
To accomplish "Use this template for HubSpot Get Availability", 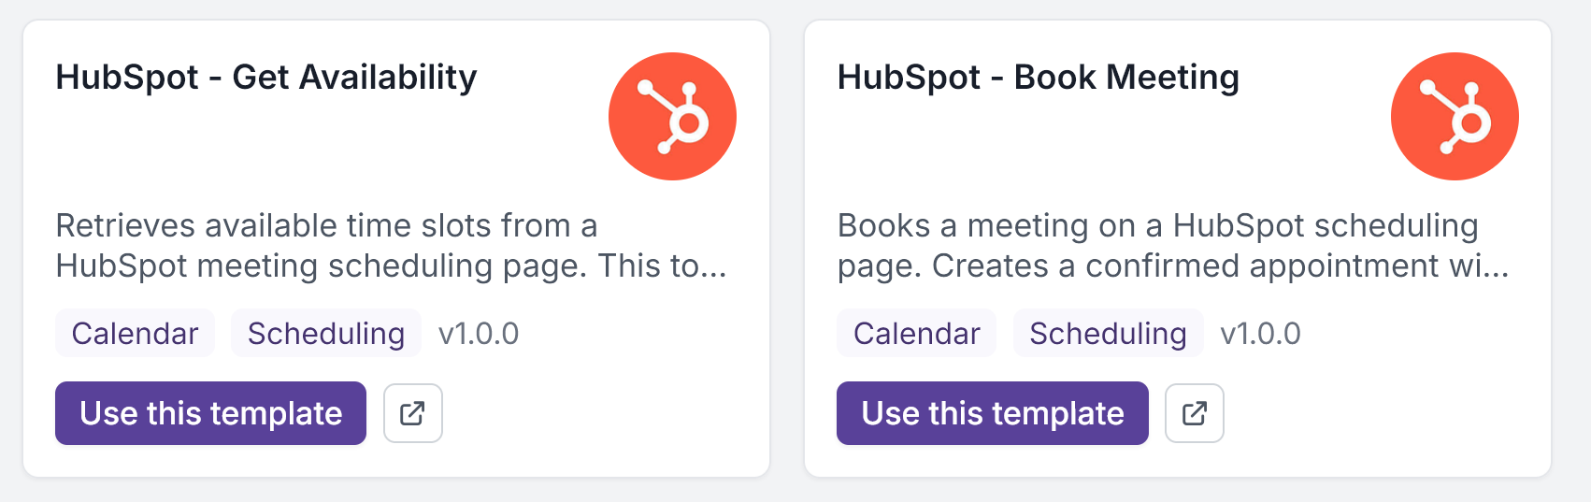I will [x=210, y=413].
